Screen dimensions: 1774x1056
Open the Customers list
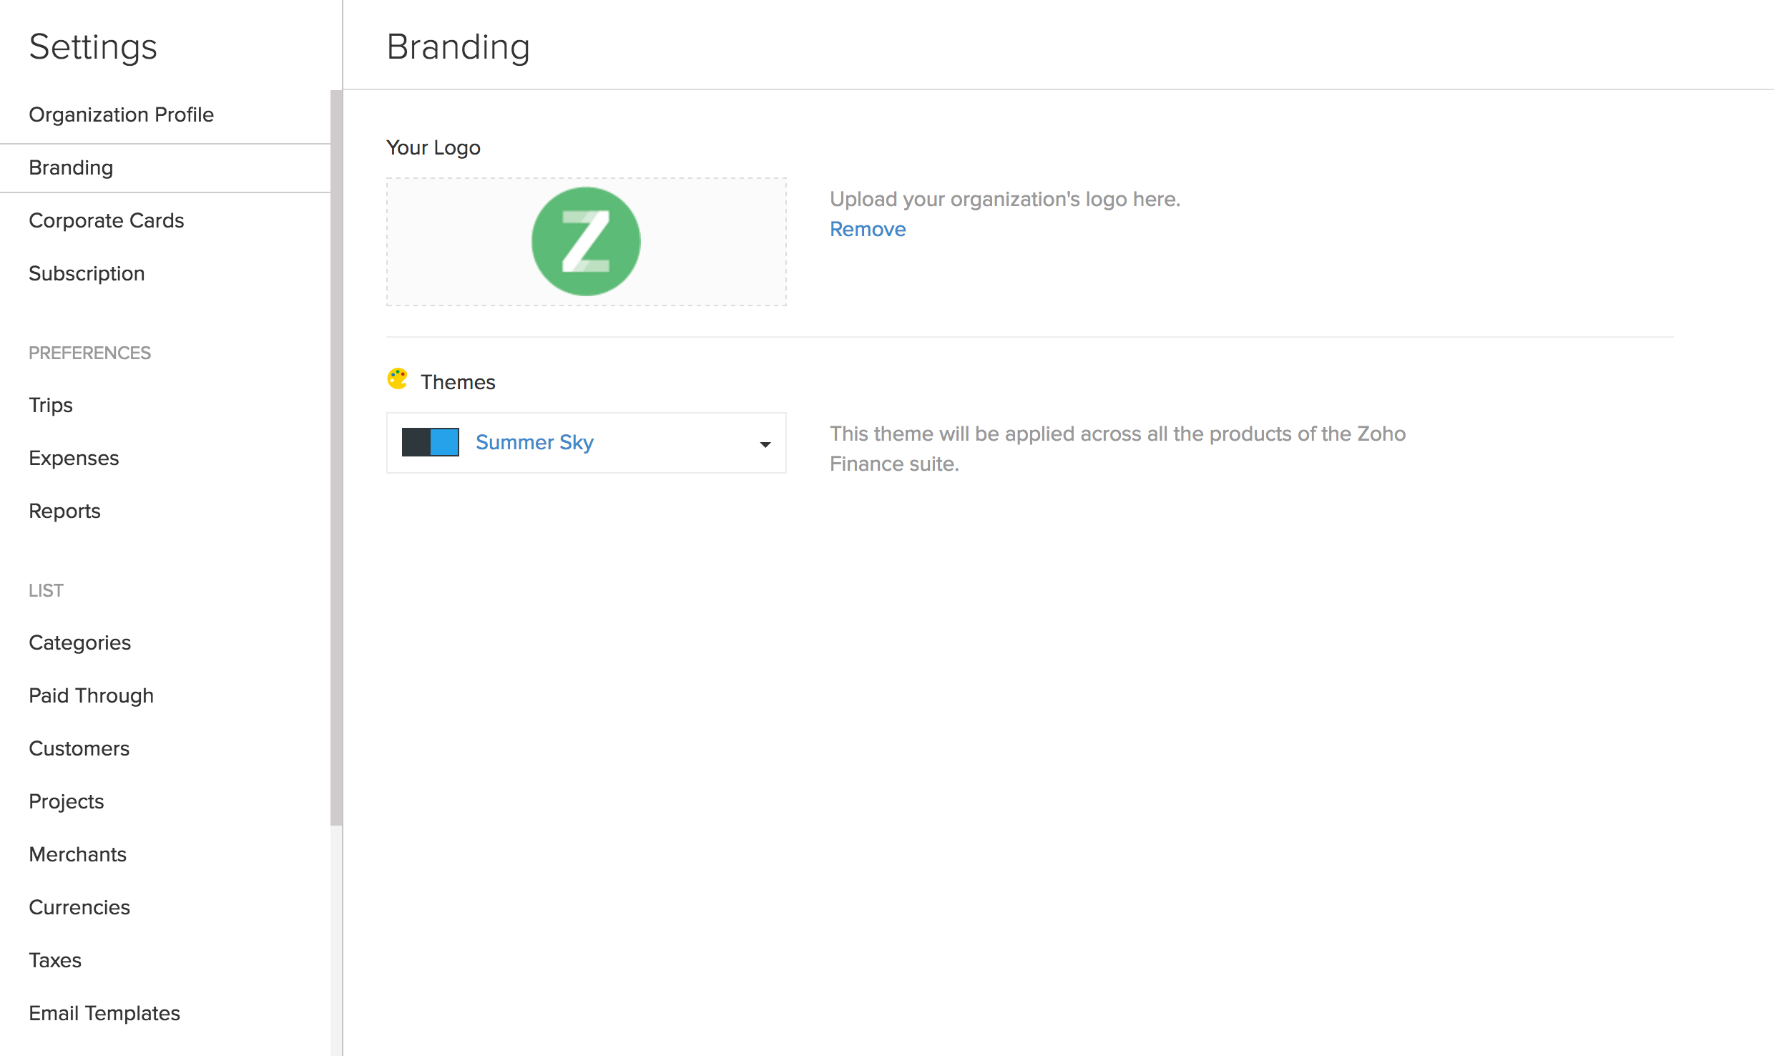[79, 748]
